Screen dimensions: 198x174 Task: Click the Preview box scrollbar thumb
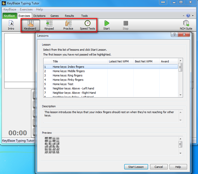point(180,144)
